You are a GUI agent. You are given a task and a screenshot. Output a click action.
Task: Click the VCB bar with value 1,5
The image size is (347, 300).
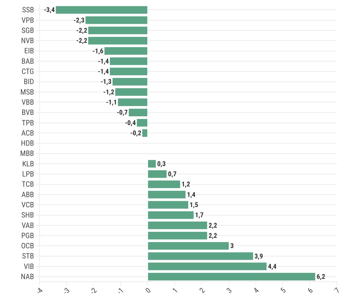168,205
